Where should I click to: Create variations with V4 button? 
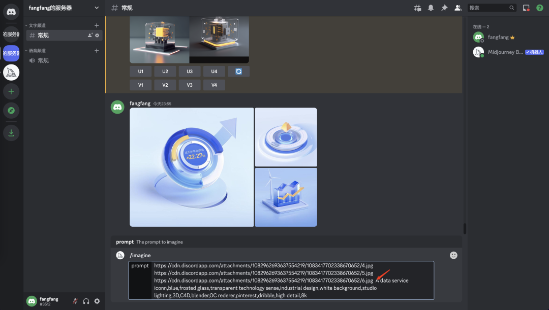click(x=214, y=85)
